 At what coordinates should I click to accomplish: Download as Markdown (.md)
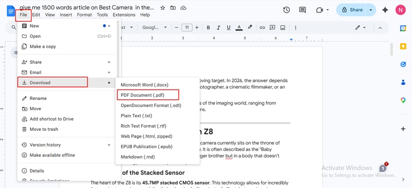point(158,157)
